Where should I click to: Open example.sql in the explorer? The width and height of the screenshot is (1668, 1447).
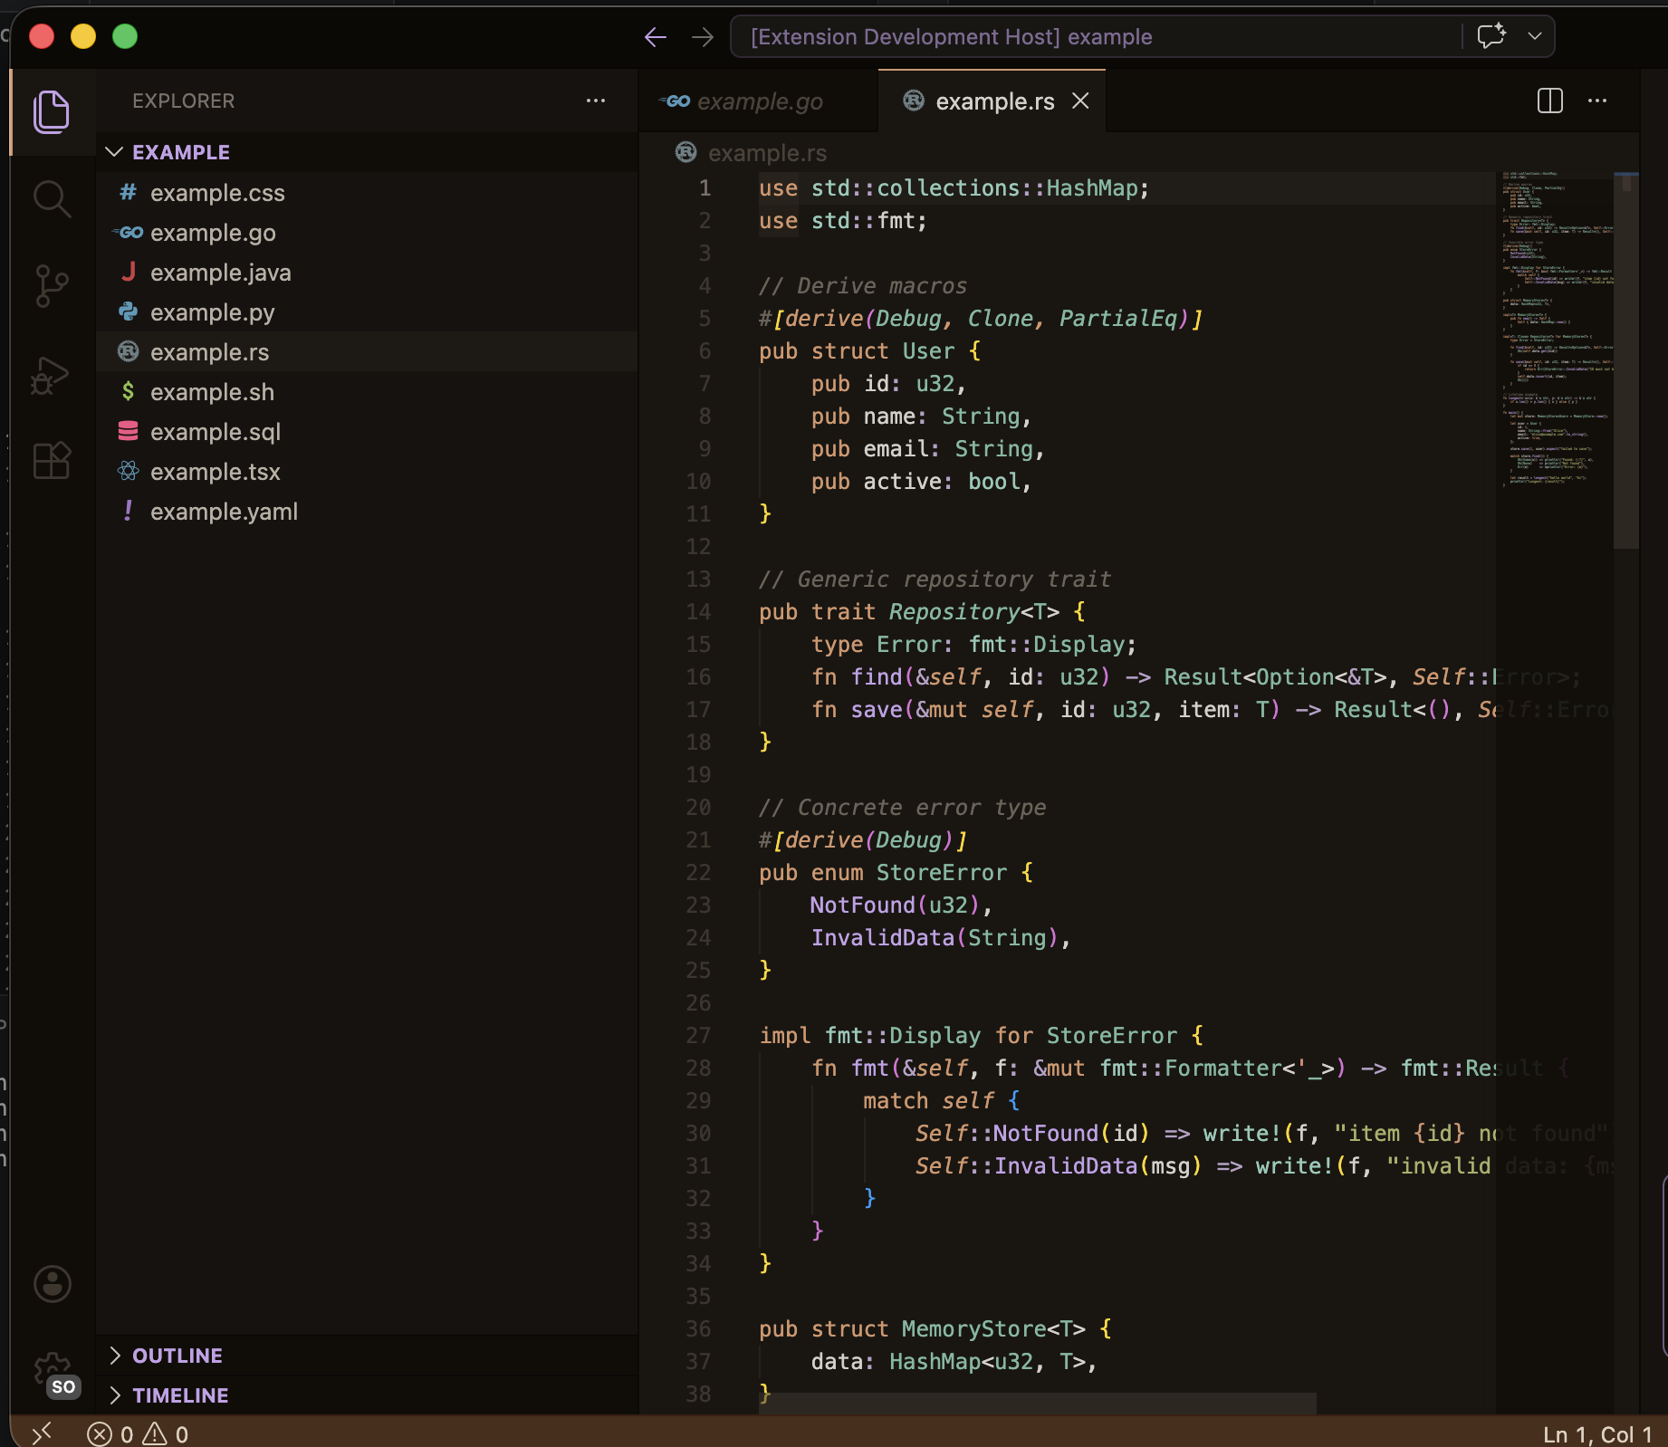point(367,432)
